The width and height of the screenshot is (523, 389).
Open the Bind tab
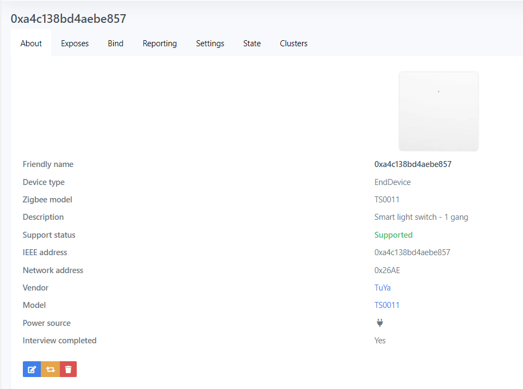tap(115, 44)
